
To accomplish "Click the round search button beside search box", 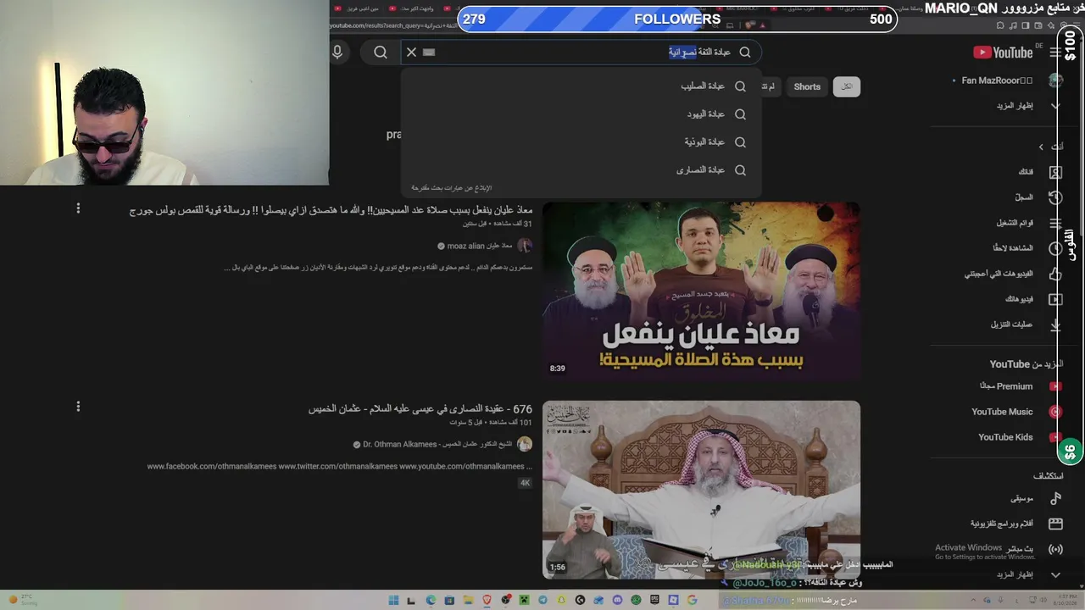I will tap(381, 53).
